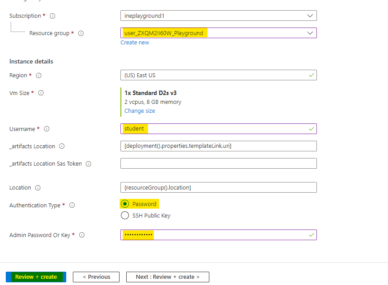
Task: Open the Region dropdown showing East US
Action: point(218,75)
